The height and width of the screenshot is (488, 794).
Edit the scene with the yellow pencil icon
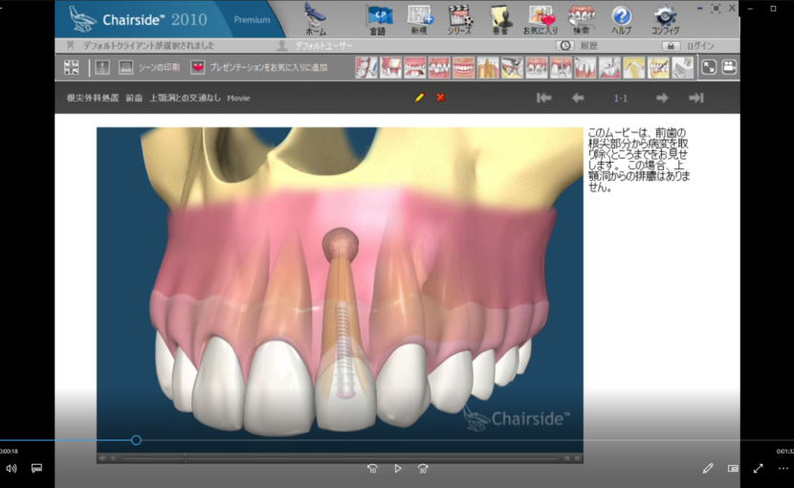click(x=420, y=98)
